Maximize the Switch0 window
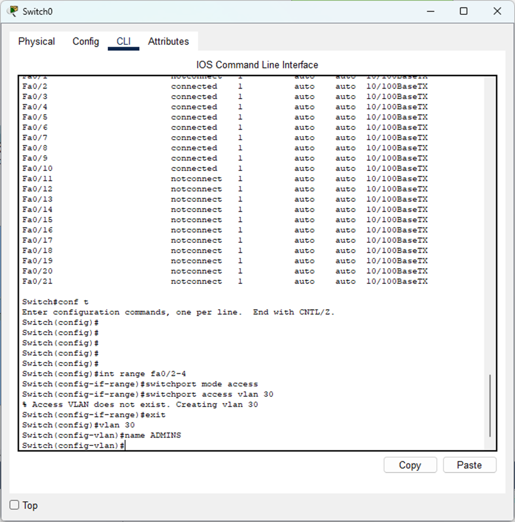Screen dimensions: 515x522 (463, 11)
